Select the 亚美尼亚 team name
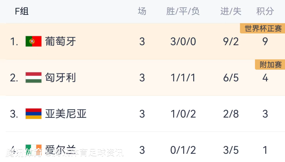This screenshot has height=162, width=285. pyautogui.click(x=66, y=114)
